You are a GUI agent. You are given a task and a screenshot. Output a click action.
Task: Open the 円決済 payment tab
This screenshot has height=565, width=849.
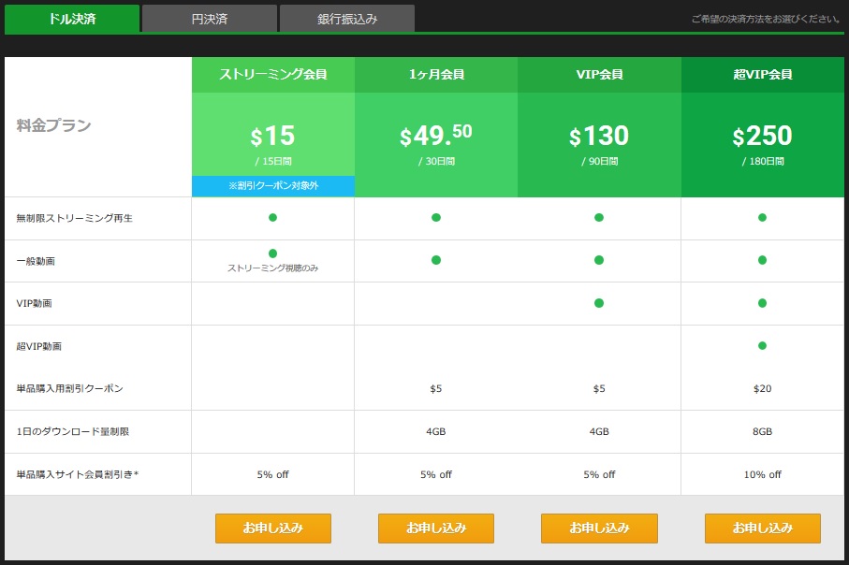coord(209,19)
